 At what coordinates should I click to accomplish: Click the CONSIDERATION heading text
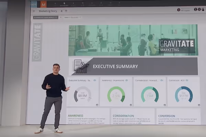(123, 116)
